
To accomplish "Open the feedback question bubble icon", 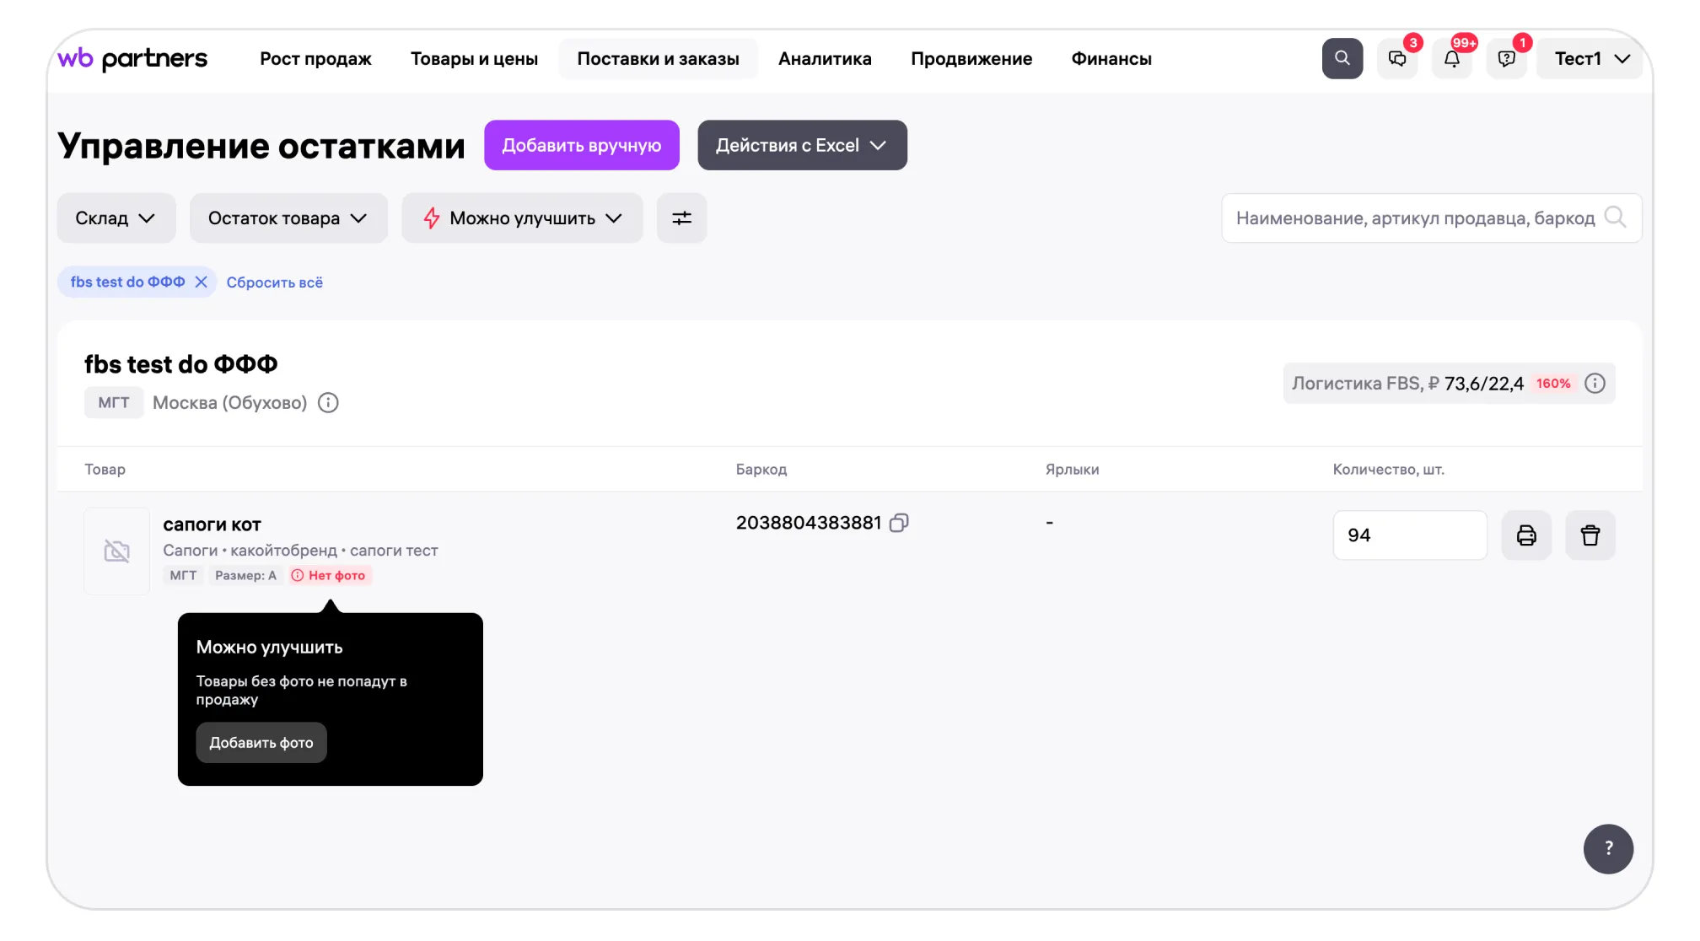I will (x=1506, y=58).
